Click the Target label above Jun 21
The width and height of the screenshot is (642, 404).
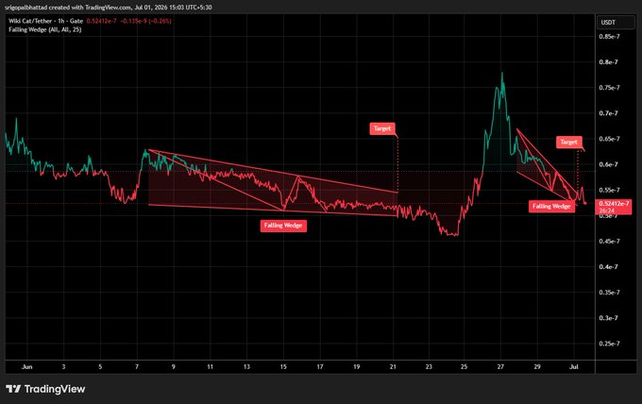click(382, 128)
